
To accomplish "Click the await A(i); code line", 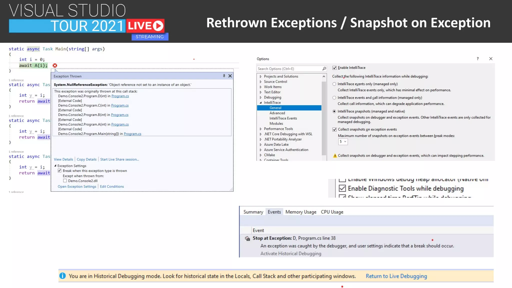I will pos(33,65).
